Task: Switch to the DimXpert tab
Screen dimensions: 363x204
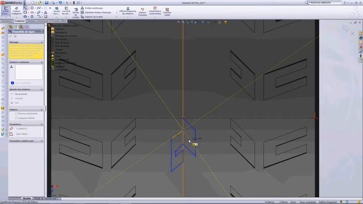Action: (43, 21)
